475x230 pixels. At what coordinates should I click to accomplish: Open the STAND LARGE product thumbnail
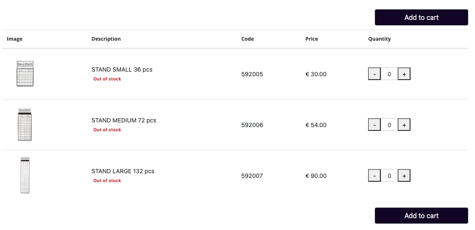tap(25, 175)
